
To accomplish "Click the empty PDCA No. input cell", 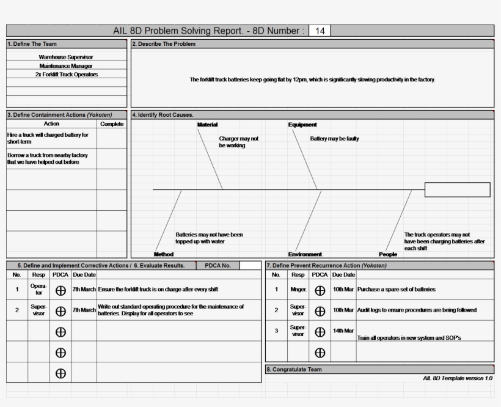I will pyautogui.click(x=250, y=265).
